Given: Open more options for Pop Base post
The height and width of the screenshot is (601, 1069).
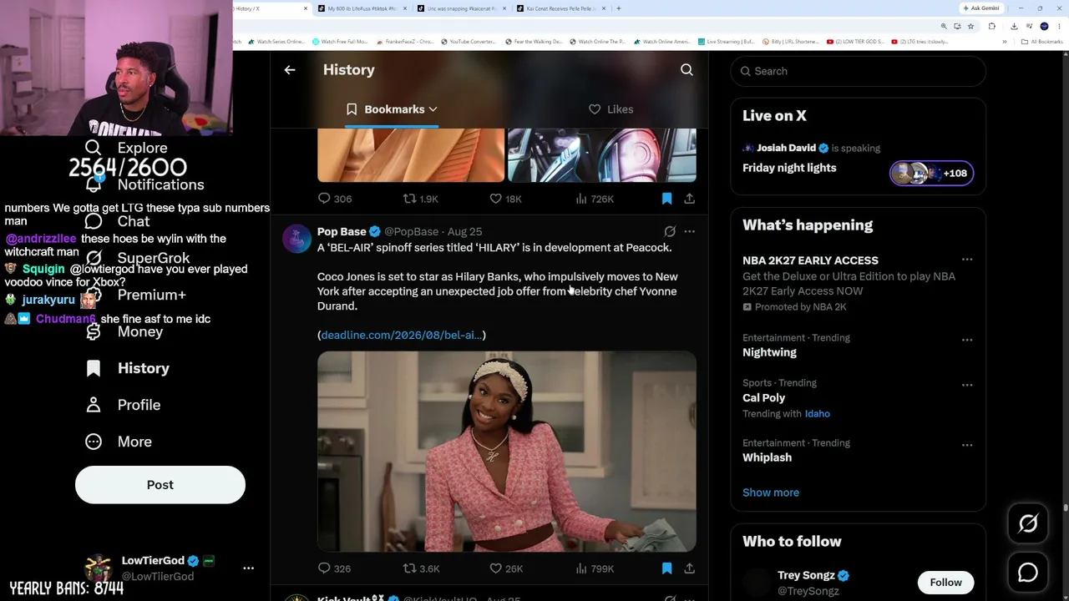Looking at the screenshot, I should tap(689, 231).
